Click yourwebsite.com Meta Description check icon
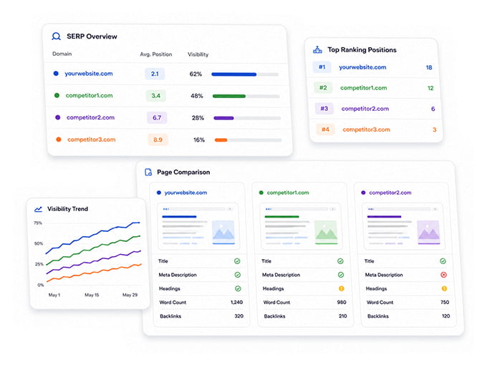487x365 pixels. [238, 275]
